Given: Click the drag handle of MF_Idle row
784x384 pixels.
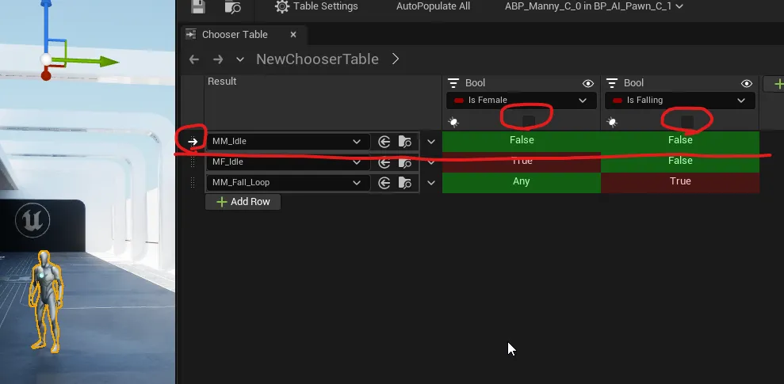Looking at the screenshot, I should pos(193,162).
